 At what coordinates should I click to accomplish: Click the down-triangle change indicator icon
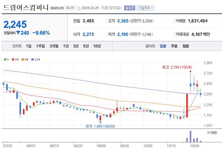coord(18,33)
